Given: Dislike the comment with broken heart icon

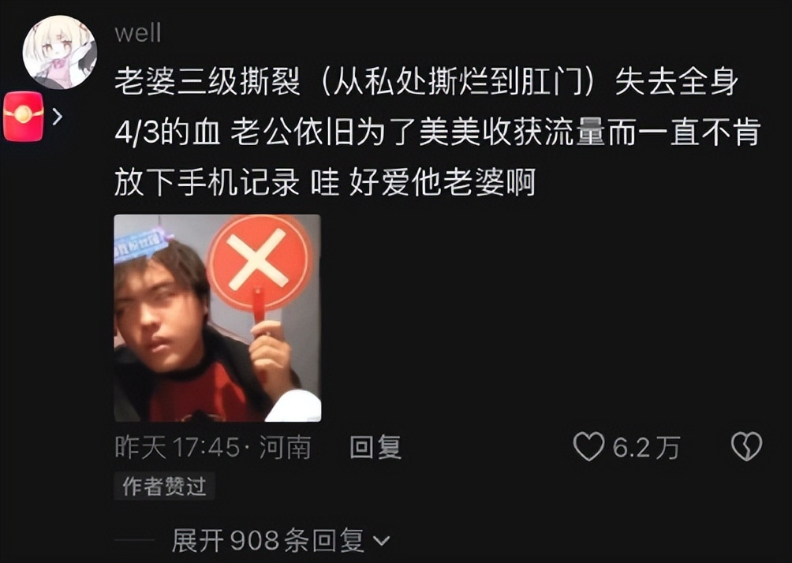Looking at the screenshot, I should [746, 446].
